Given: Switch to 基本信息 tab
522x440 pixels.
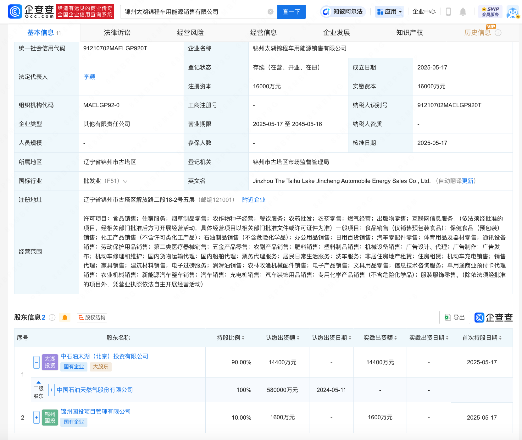Looking at the screenshot, I should pyautogui.click(x=44, y=33).
